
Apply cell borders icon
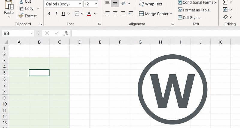pos(77,14)
